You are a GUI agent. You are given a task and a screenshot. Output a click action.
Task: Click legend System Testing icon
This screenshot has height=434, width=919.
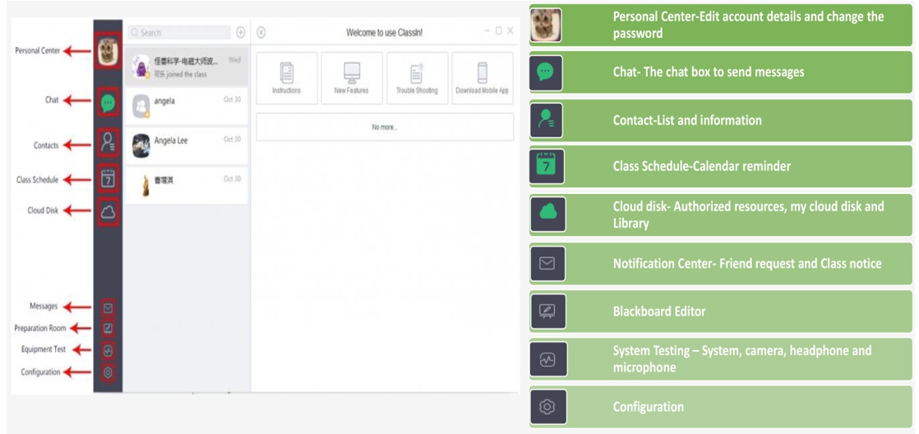tap(547, 360)
